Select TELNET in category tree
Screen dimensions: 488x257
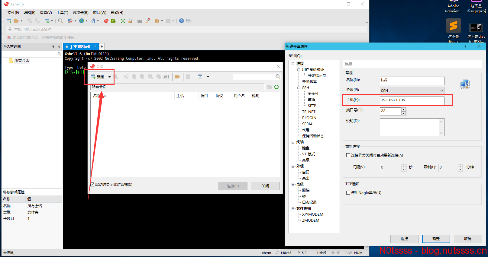click(309, 112)
